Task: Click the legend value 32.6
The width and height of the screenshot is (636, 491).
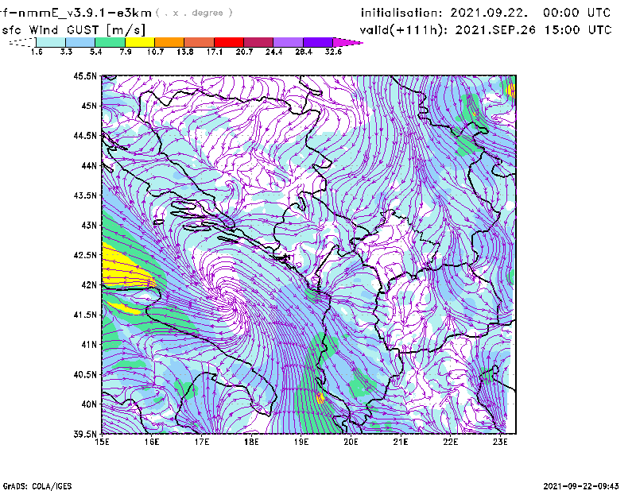Action: (x=333, y=52)
